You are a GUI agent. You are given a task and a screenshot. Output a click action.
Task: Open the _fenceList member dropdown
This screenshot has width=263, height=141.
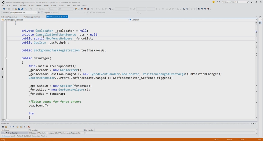coord(256,20)
